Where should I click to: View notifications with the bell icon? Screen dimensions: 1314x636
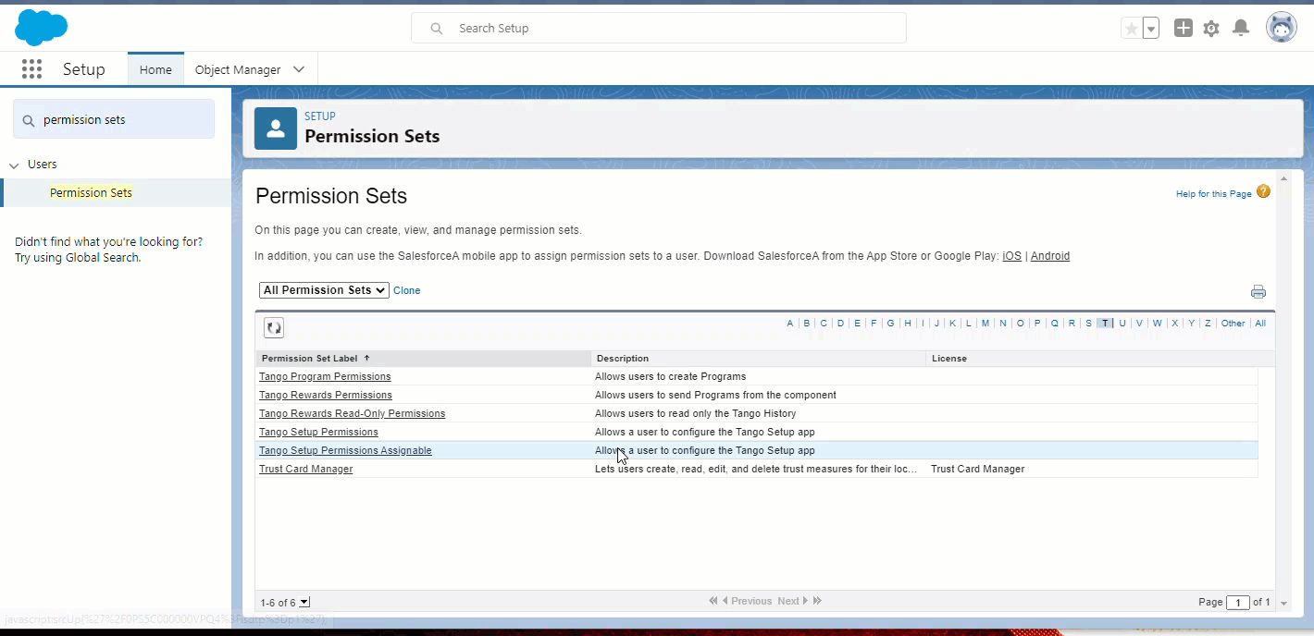(1241, 28)
